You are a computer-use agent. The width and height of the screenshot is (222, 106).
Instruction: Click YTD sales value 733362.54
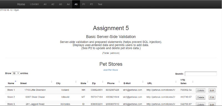coord(186,90)
